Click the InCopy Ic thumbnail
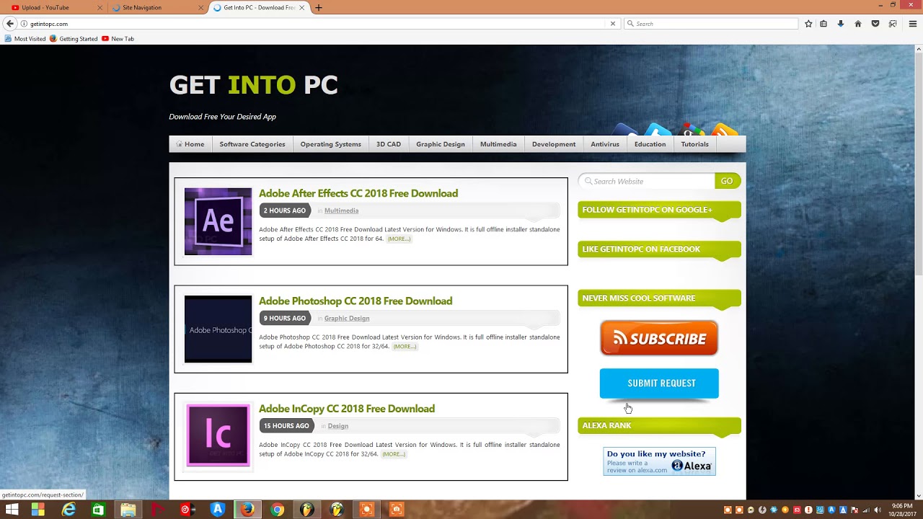This screenshot has height=519, width=923. (x=218, y=435)
